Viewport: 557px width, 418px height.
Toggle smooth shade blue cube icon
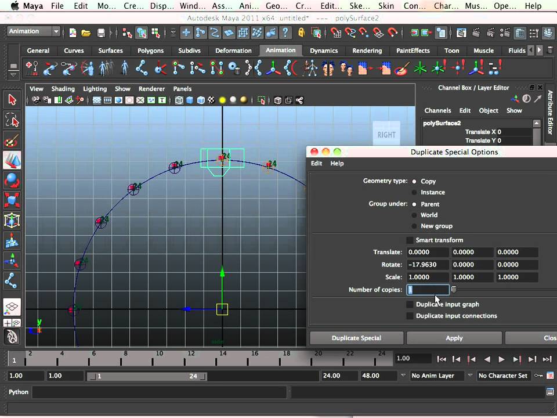tap(190, 100)
